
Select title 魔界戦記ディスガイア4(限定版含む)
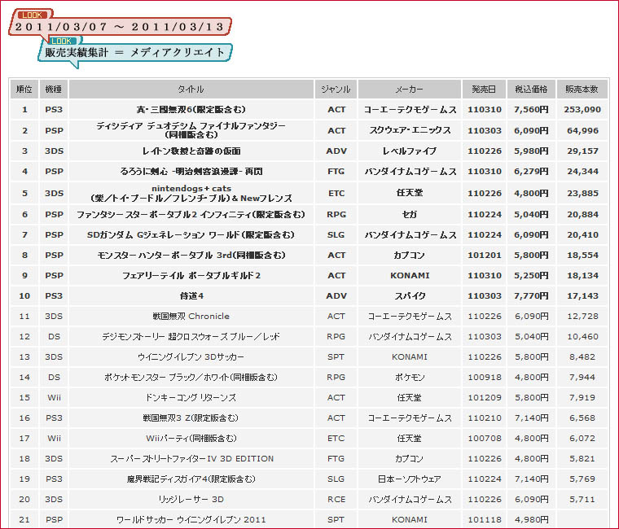click(191, 479)
